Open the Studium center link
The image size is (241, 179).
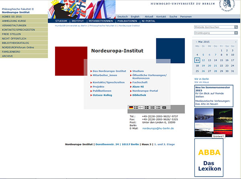tap(138, 71)
